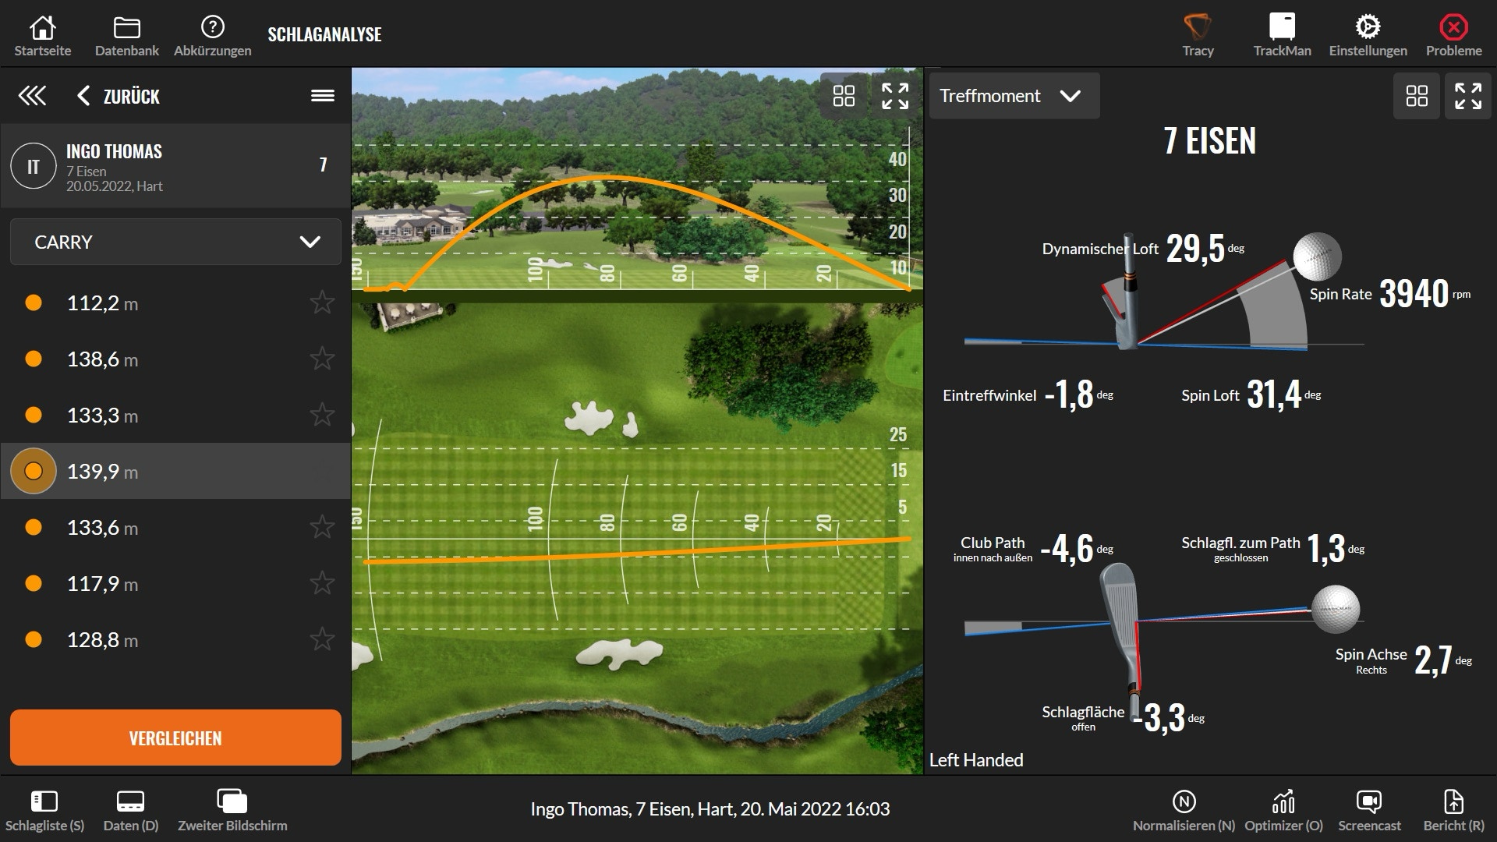Select the 133,3 m shot
This screenshot has width=1497, height=842.
(175, 415)
